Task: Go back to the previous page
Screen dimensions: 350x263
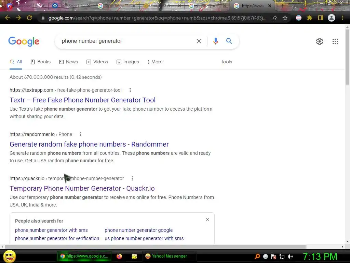Action: click(8, 18)
